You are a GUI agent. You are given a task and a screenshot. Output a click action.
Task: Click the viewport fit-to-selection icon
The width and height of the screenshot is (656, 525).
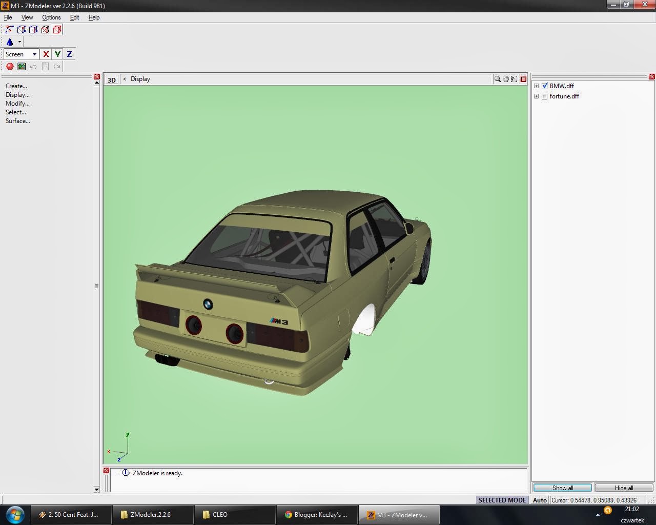click(x=514, y=79)
